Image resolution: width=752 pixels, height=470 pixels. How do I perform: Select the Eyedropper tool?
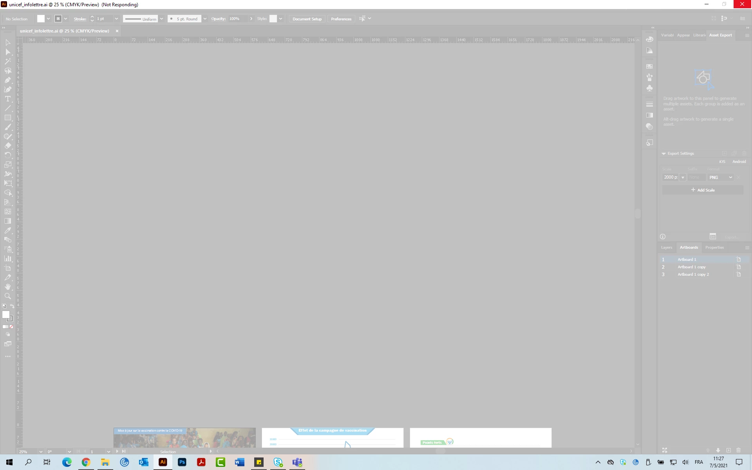pos(7,231)
